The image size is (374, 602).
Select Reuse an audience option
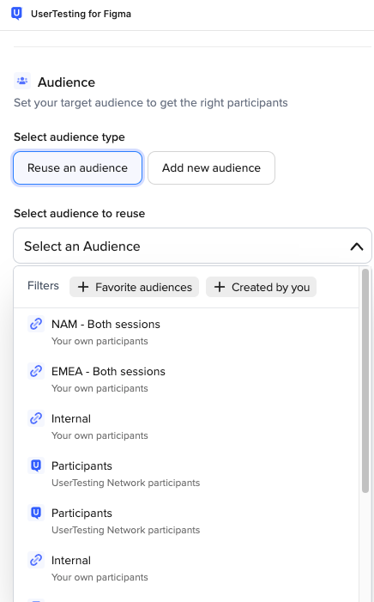pyautogui.click(x=77, y=167)
